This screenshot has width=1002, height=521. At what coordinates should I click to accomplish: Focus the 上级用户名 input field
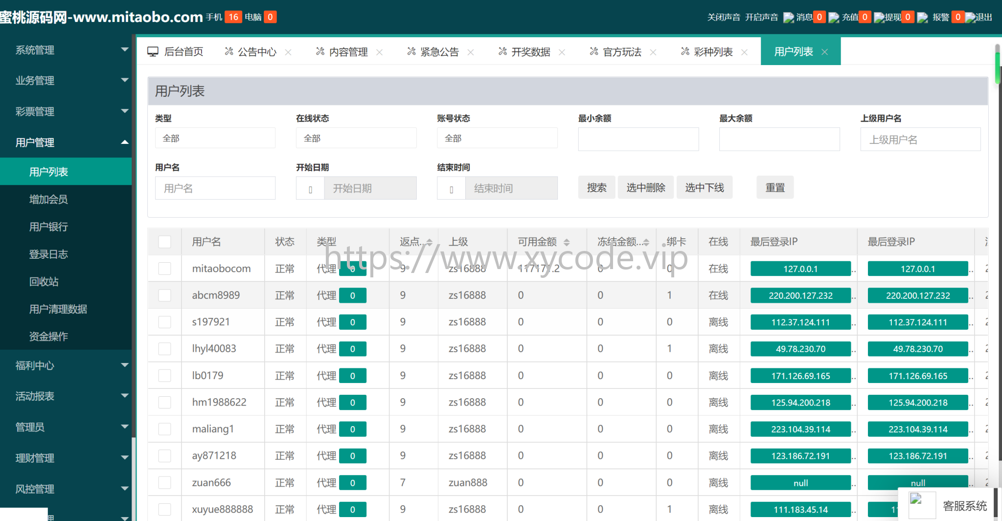click(920, 139)
